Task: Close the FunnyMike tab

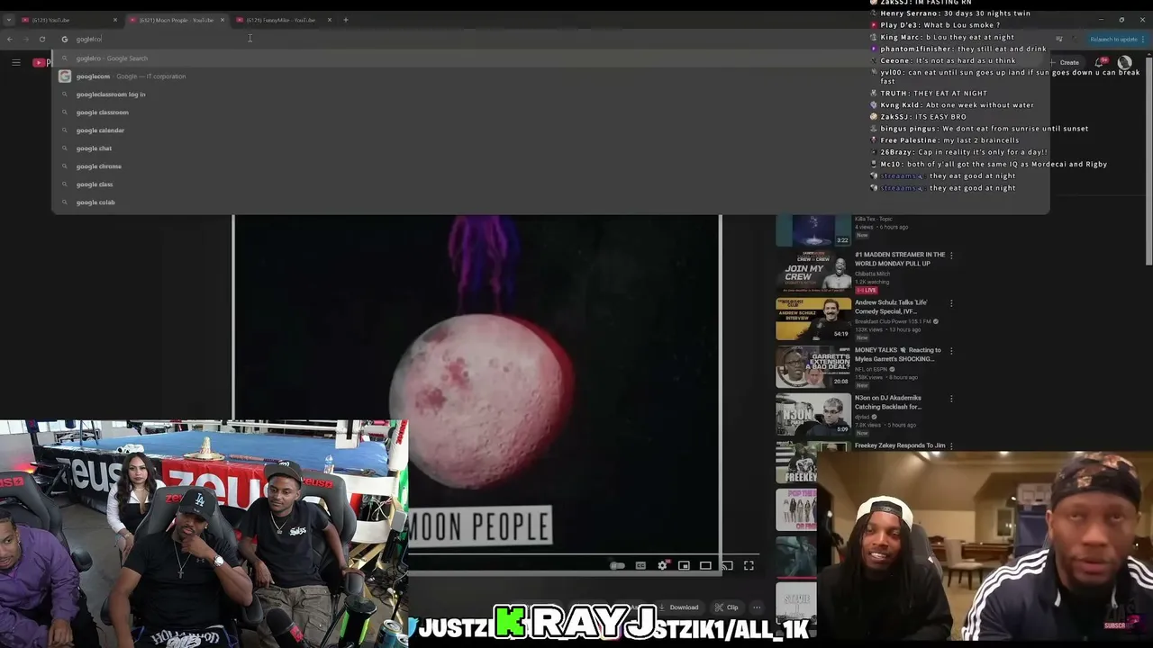Action: pyautogui.click(x=329, y=20)
